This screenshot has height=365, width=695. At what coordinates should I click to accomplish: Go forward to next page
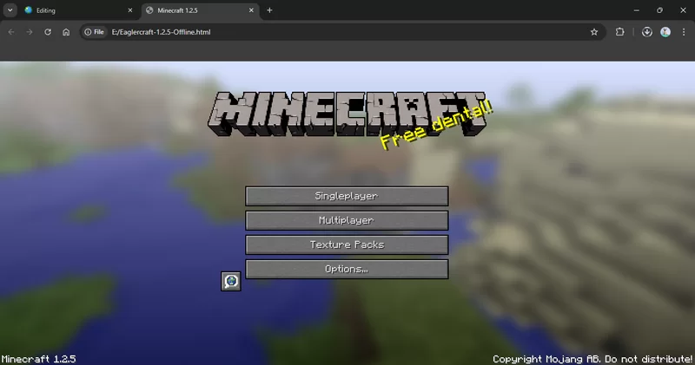coord(30,32)
